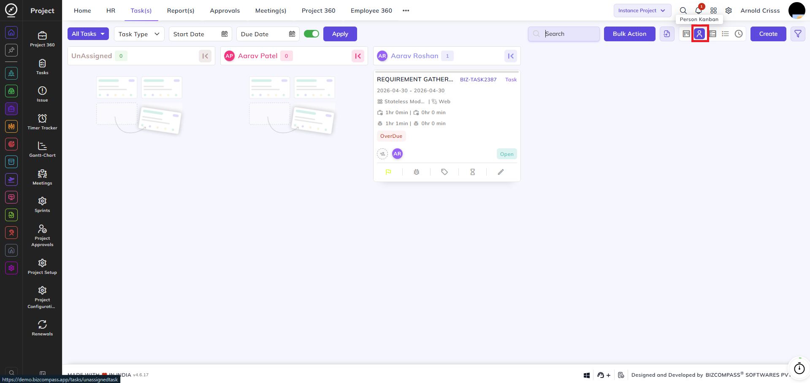Click the export file icon near Bulk Action
810x383 pixels.
667,34
